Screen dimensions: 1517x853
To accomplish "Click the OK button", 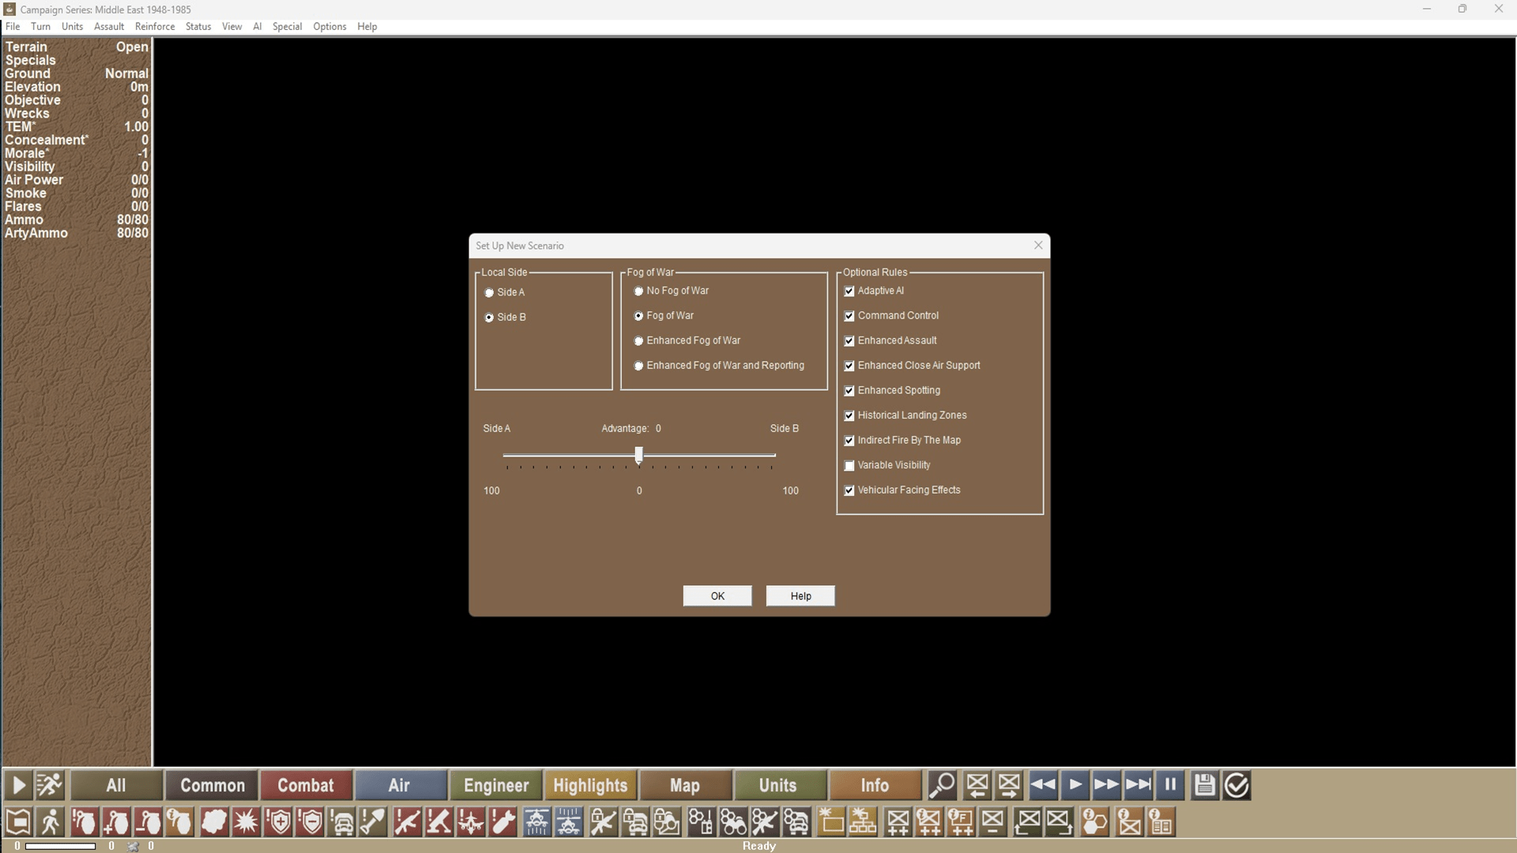I will pos(717,596).
